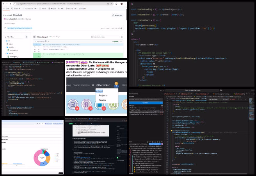The width and height of the screenshot is (256, 176).
Task: Open the GitHub Security tab
Action: tap(71, 9)
